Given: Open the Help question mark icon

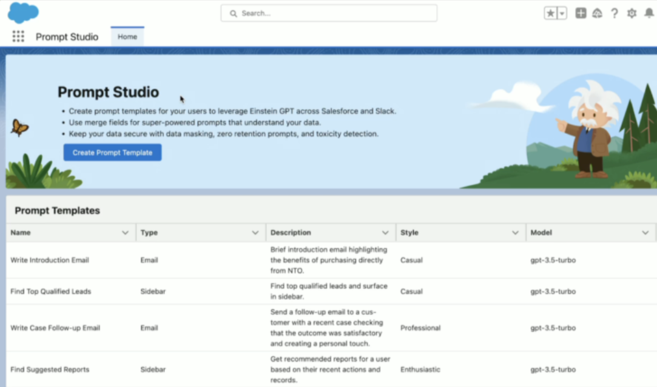Looking at the screenshot, I should [615, 13].
